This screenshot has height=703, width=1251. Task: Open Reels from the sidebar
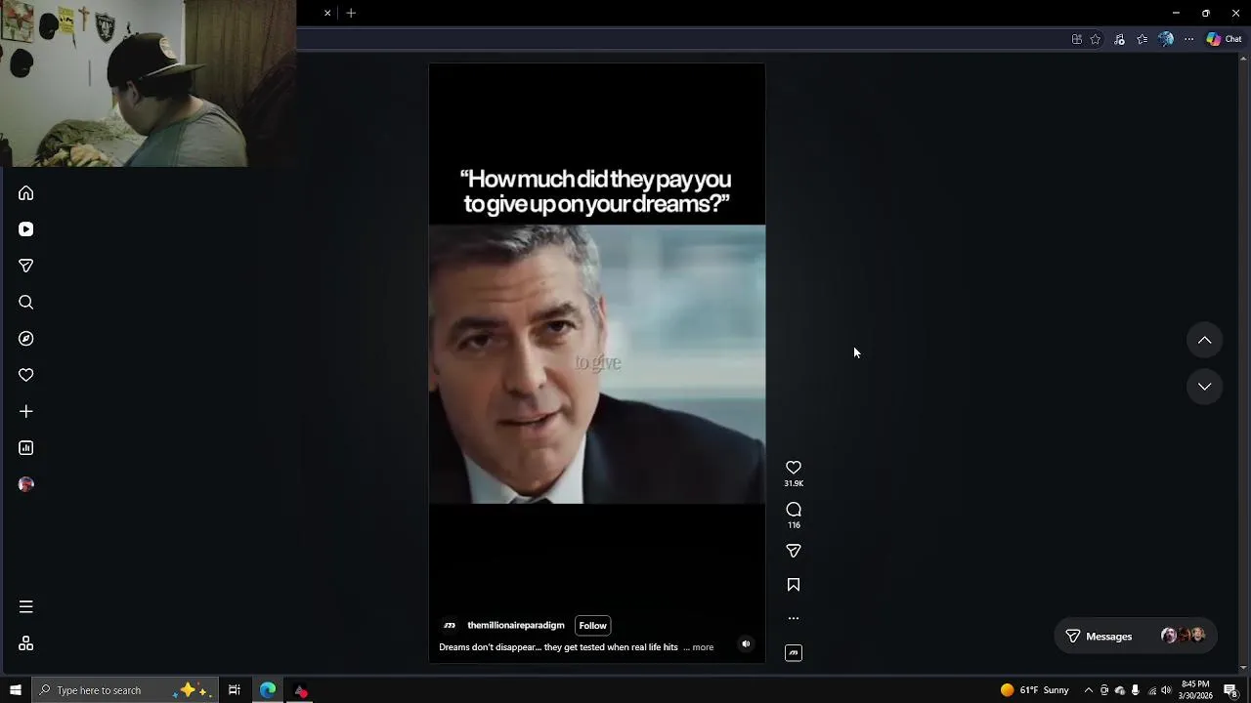(x=26, y=229)
